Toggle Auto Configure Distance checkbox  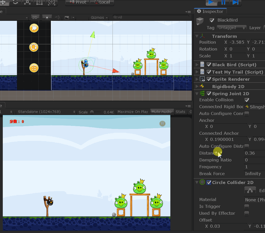tap(247, 146)
